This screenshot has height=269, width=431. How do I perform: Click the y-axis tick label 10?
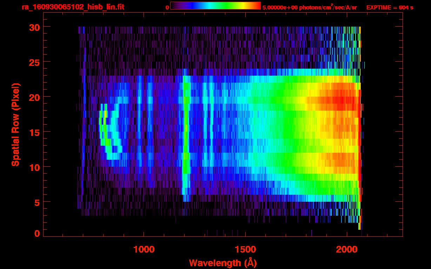(x=34, y=167)
